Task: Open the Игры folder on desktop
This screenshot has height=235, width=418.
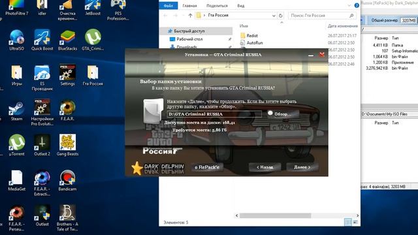Action: click(16, 75)
